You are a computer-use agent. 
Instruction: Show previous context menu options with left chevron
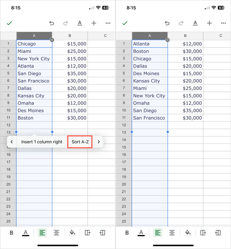point(12,142)
